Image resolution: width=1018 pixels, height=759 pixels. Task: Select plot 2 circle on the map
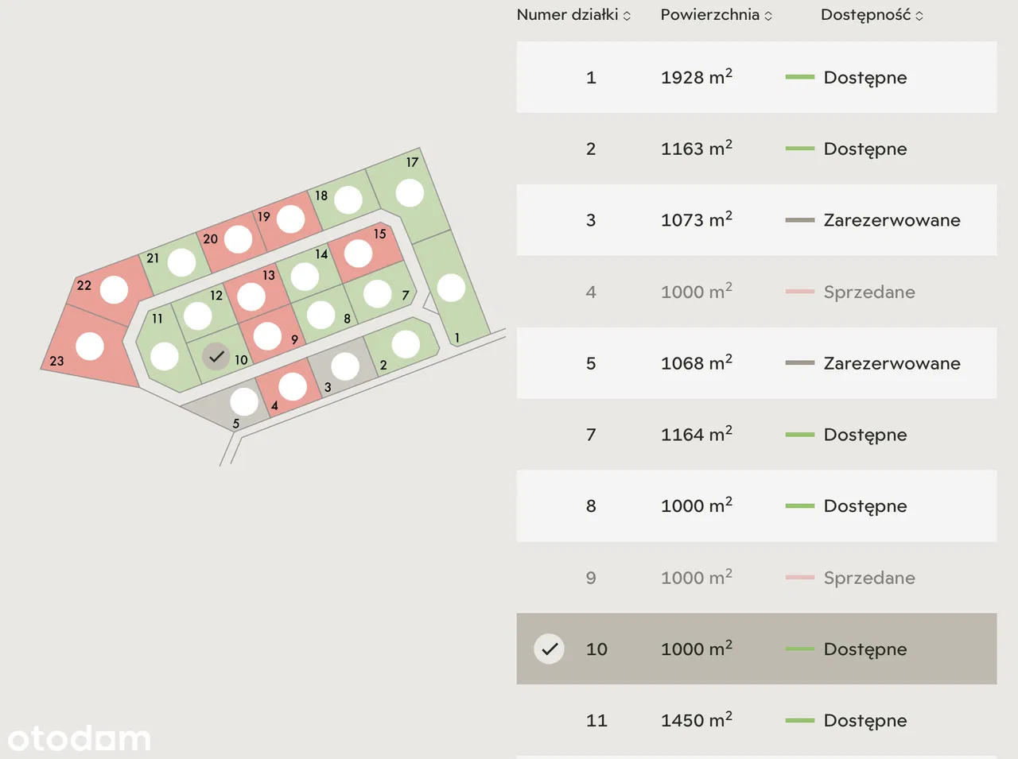click(x=406, y=344)
